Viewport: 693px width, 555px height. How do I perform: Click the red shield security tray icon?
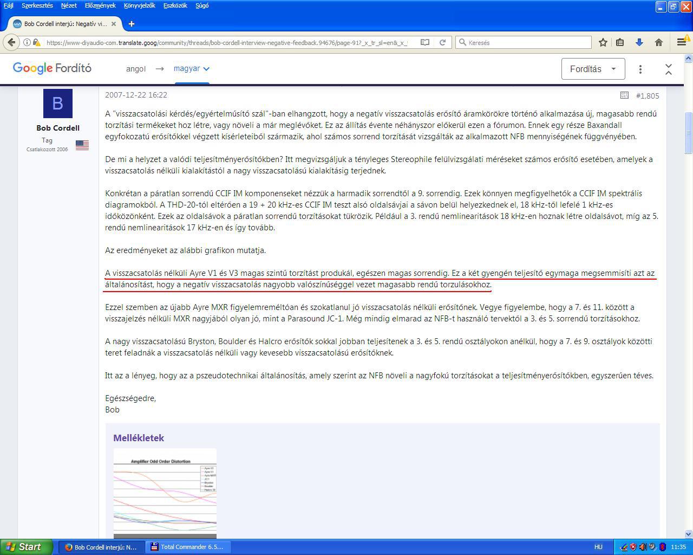tap(633, 547)
